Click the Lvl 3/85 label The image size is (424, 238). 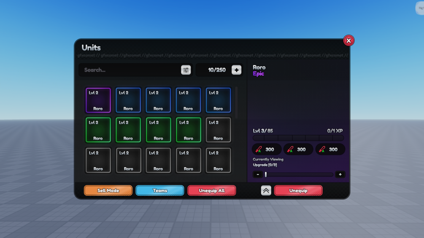click(263, 131)
